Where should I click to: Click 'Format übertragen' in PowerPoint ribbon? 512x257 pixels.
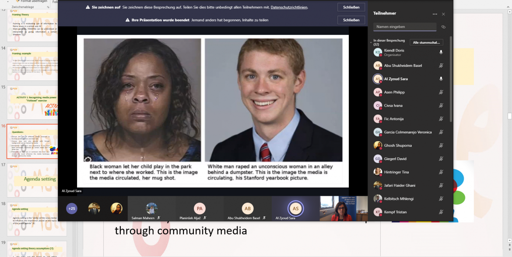point(32,1)
